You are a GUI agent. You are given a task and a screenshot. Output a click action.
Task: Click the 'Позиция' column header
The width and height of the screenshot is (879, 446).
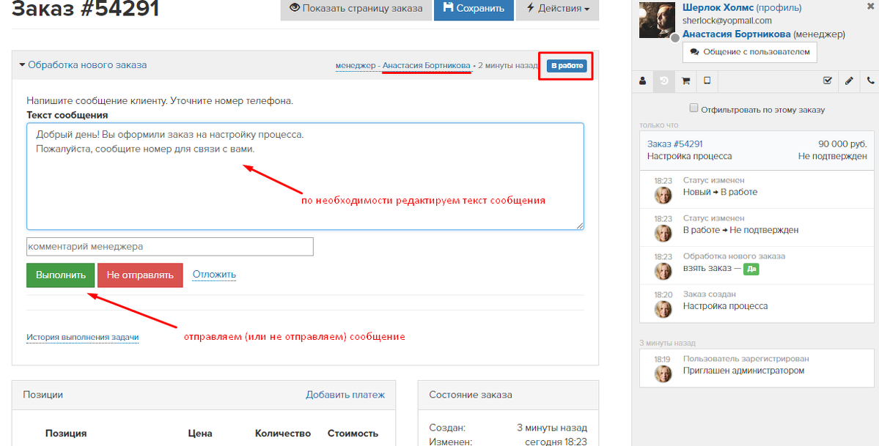65,433
